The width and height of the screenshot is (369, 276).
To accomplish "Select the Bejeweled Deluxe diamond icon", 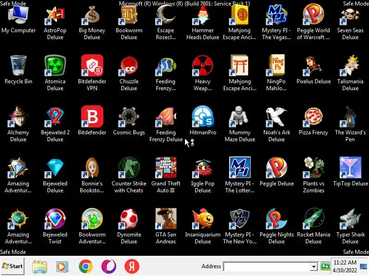I will [x=55, y=175].
